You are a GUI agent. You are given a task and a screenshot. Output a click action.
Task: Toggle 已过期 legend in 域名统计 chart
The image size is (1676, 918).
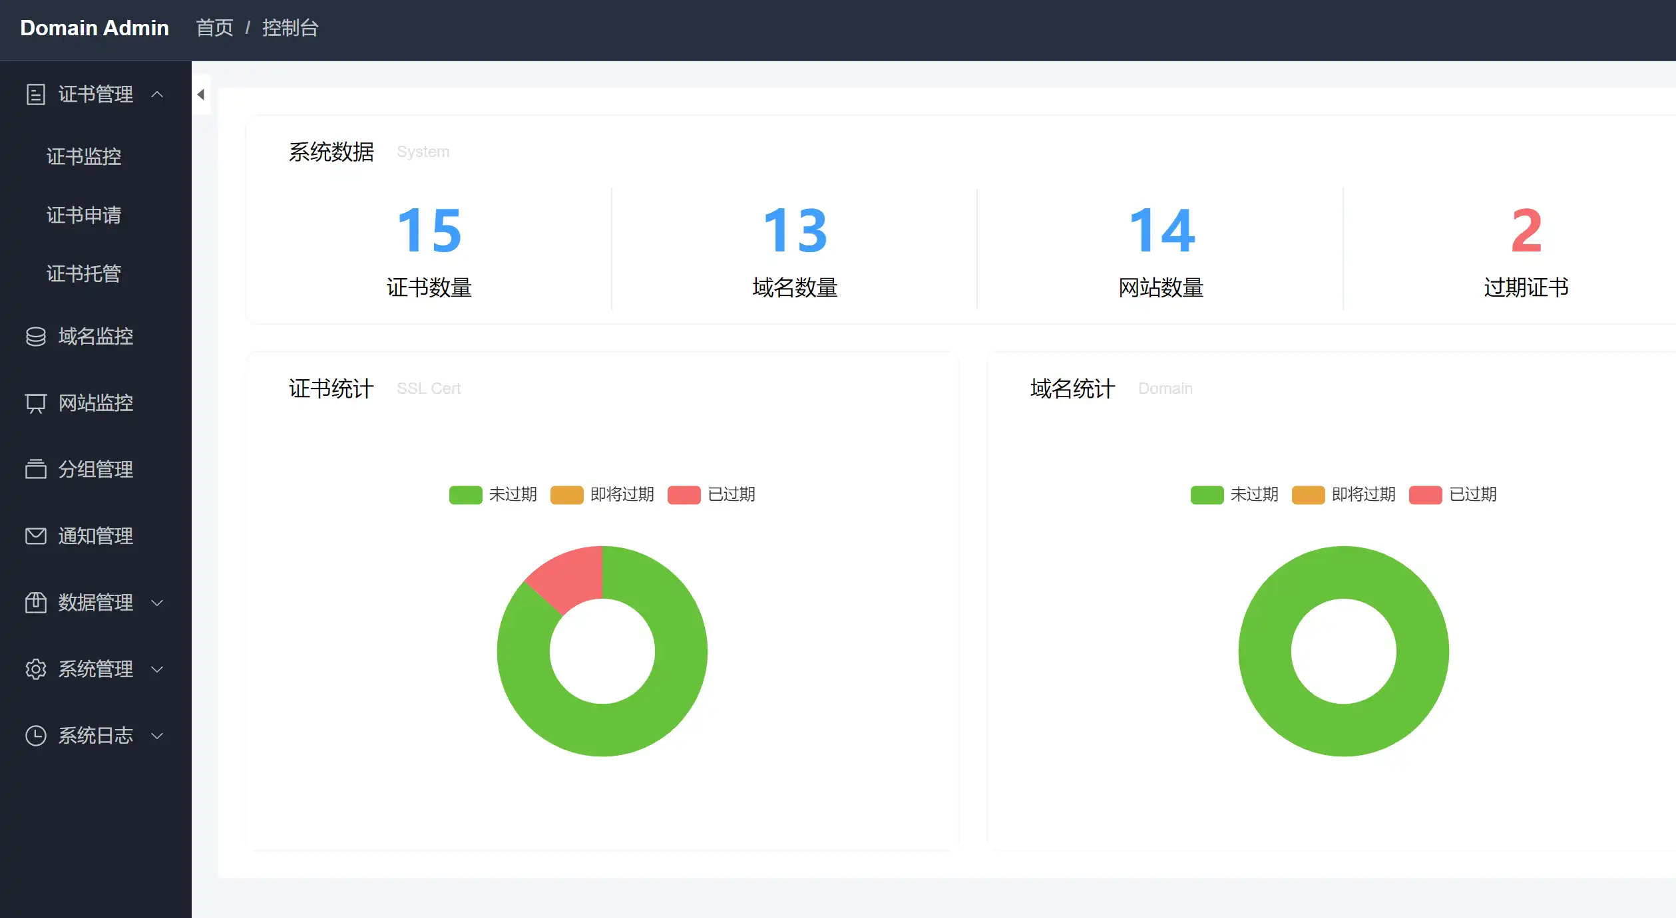click(x=1453, y=495)
